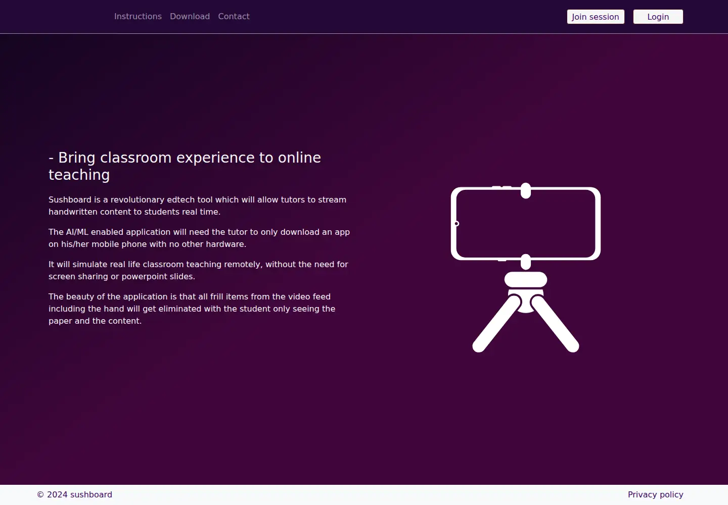This screenshot has width=728, height=505.
Task: Click the headline 'Bring classroom experience to online teaching'
Action: click(185, 166)
